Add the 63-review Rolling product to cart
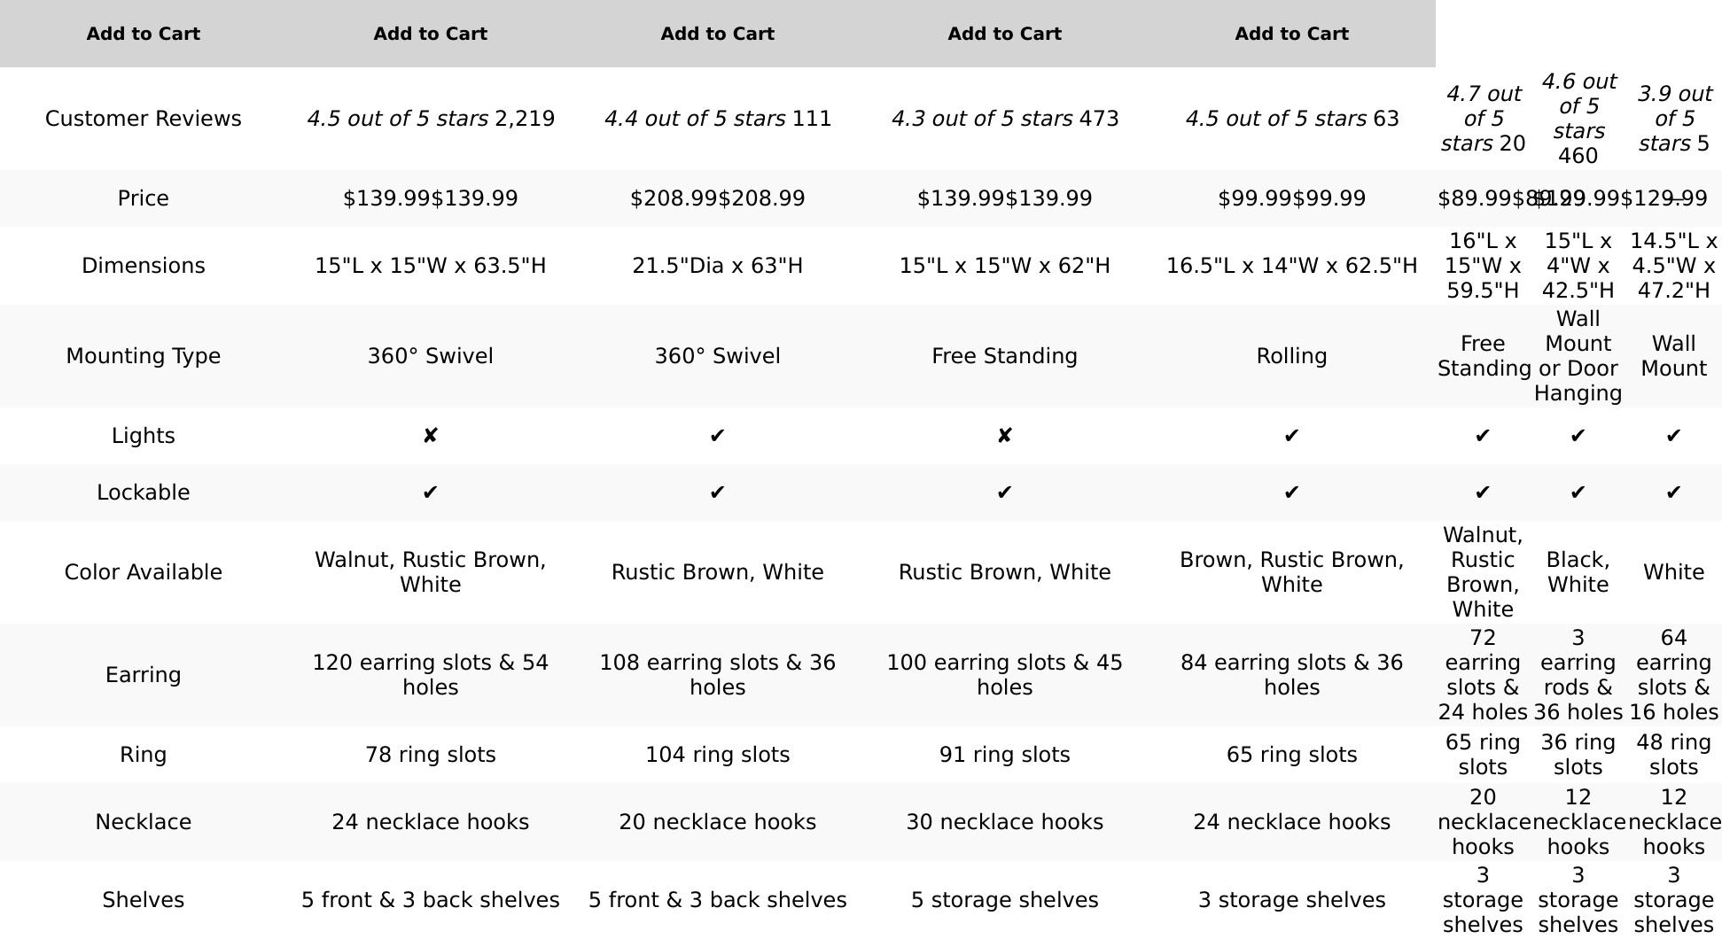 [1291, 34]
